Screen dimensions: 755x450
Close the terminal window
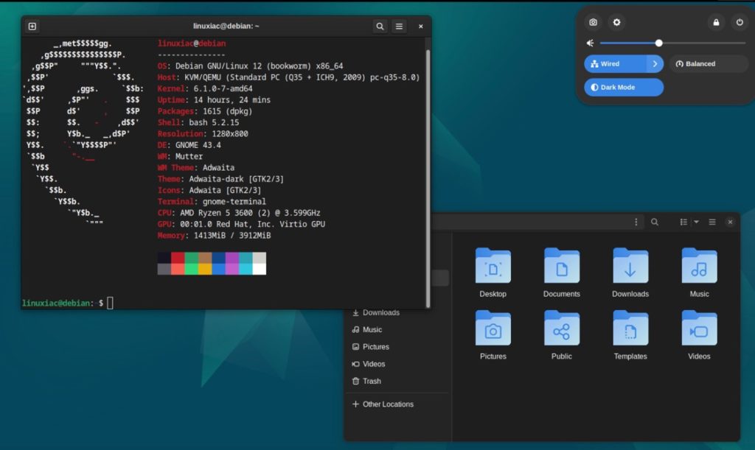pyautogui.click(x=421, y=27)
